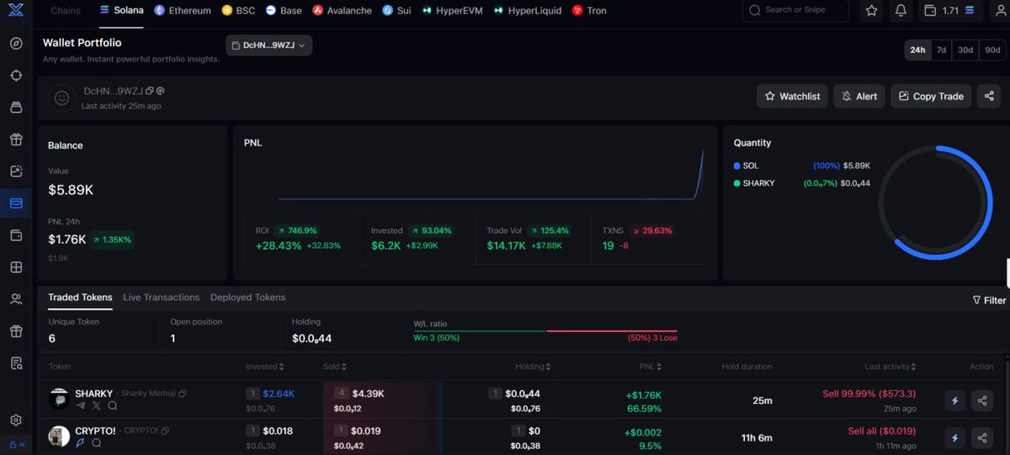Select the 7d time range
This screenshot has width=1010, height=455.
click(x=942, y=50)
